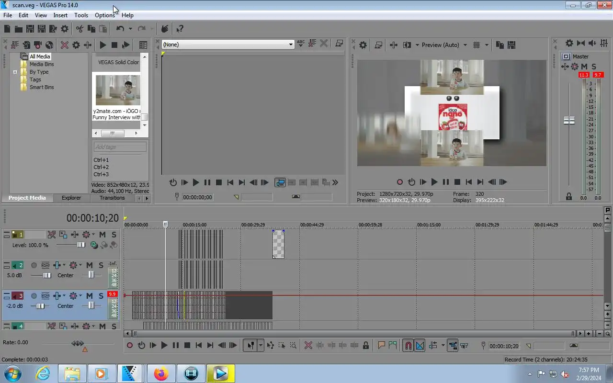Activate What's This help cursor icon
Viewport: 613px width, 383px height.
click(180, 29)
